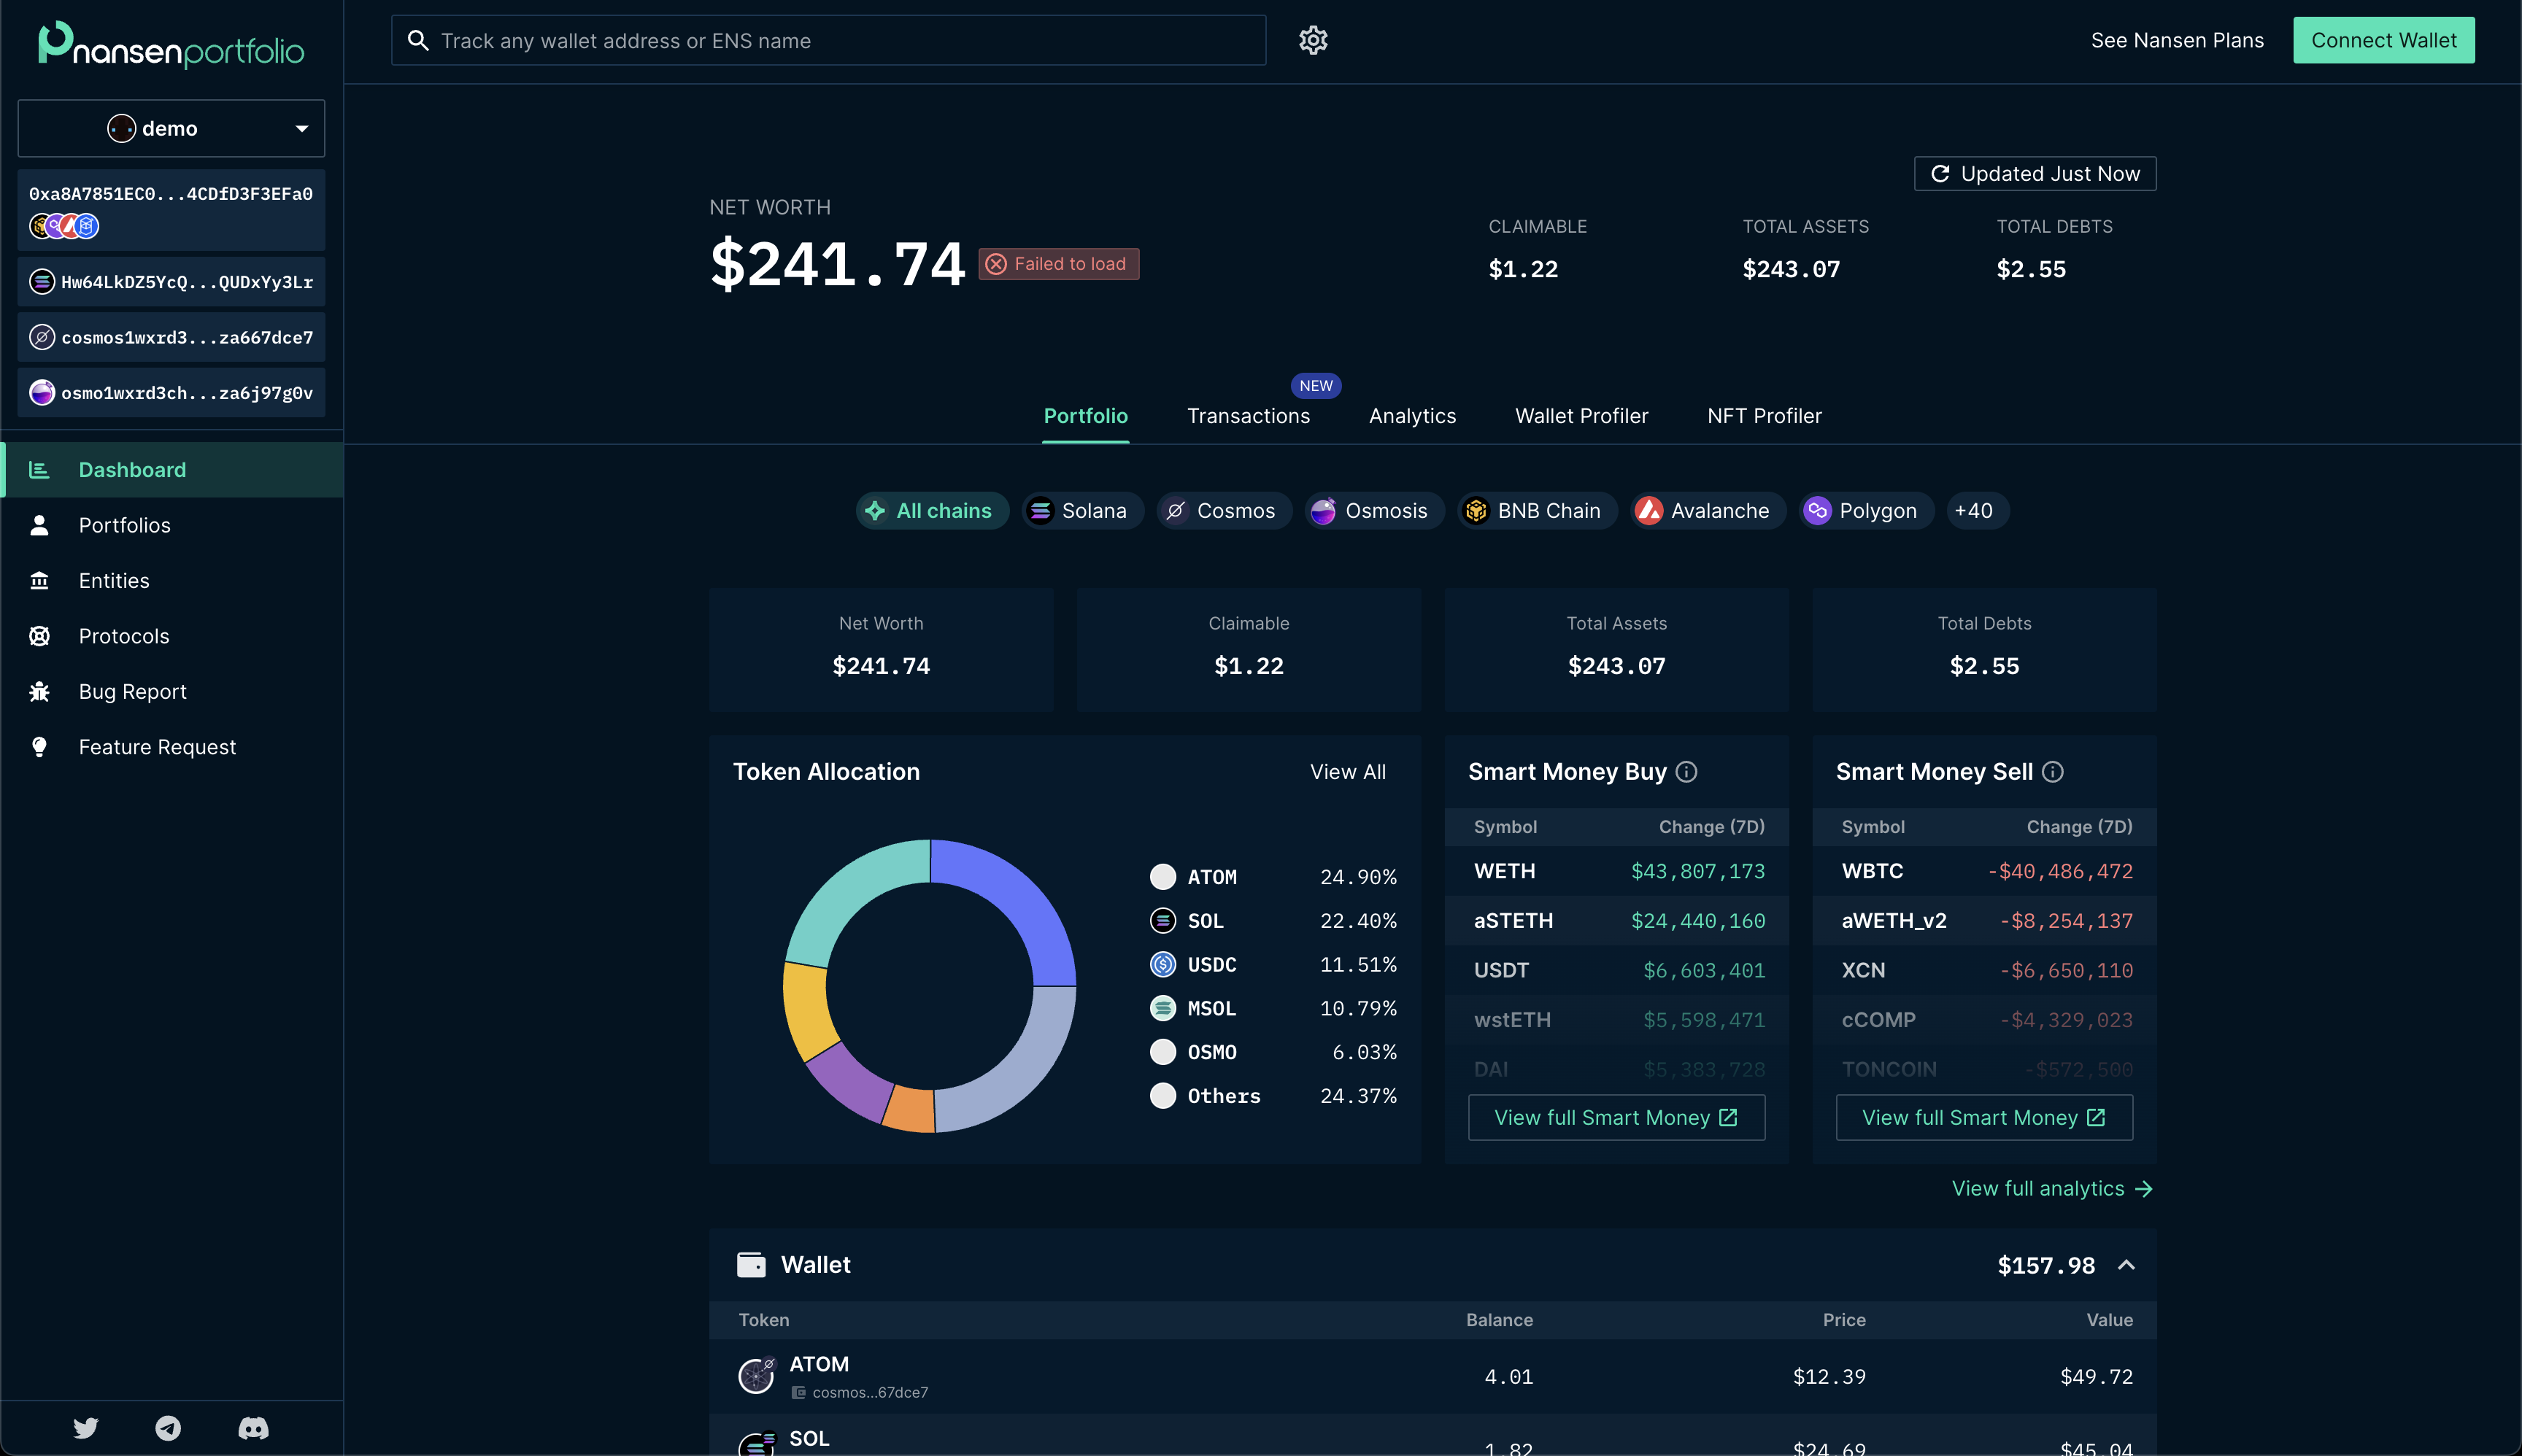2522x1456 pixels.
Task: Toggle the Avalanche chain filter
Action: click(1705, 510)
